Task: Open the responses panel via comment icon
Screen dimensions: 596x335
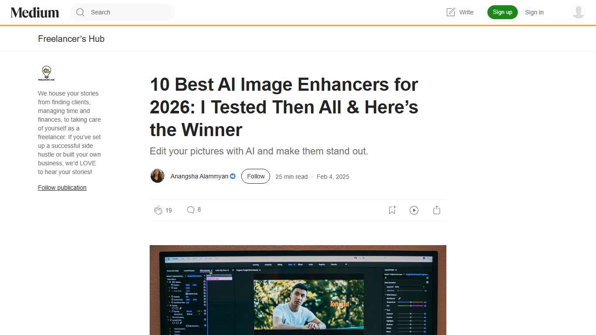Action: click(x=191, y=210)
